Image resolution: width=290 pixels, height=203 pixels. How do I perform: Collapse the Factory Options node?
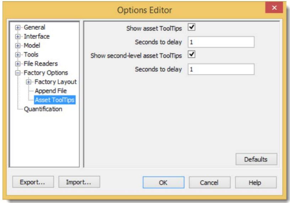[x=18, y=73]
